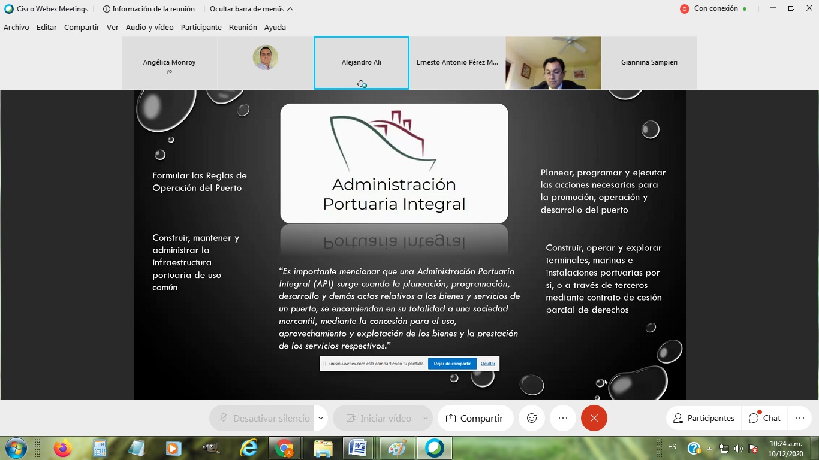Screen dimensions: 819x460
Task: Click the help question mark tray icon
Action: pos(694,448)
